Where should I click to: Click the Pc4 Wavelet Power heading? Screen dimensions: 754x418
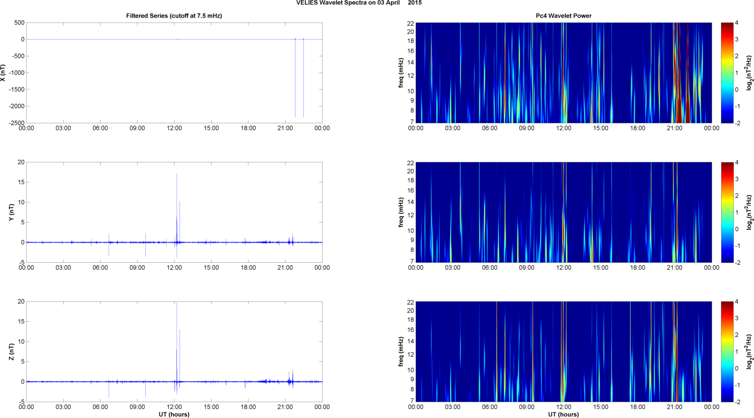[563, 16]
